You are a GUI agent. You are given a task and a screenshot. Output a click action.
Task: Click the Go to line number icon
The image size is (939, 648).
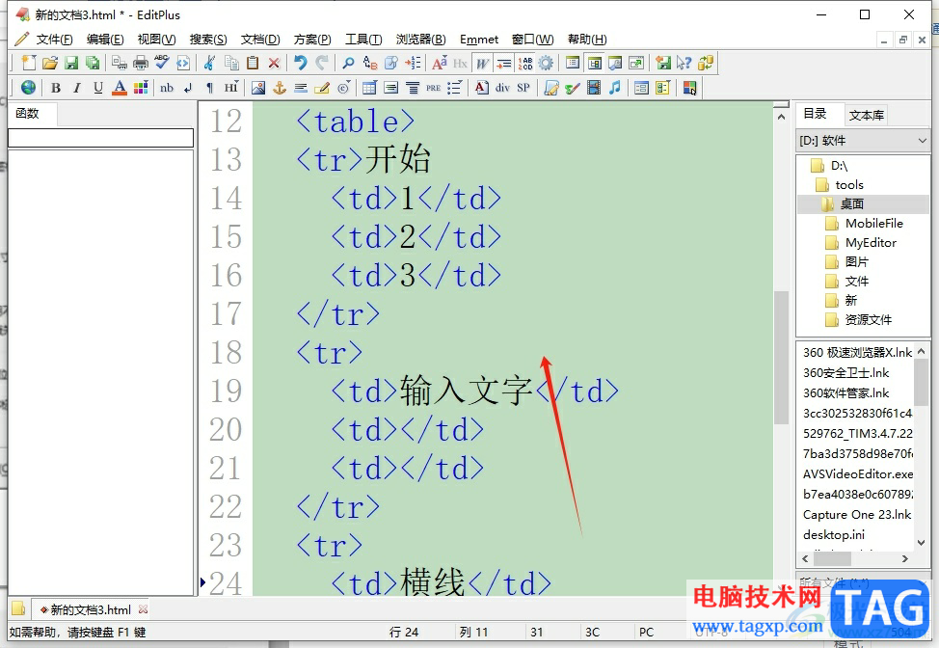[414, 63]
